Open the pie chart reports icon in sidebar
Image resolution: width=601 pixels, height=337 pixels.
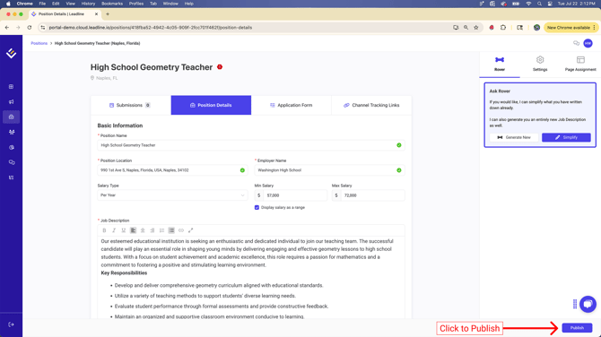pyautogui.click(x=11, y=147)
